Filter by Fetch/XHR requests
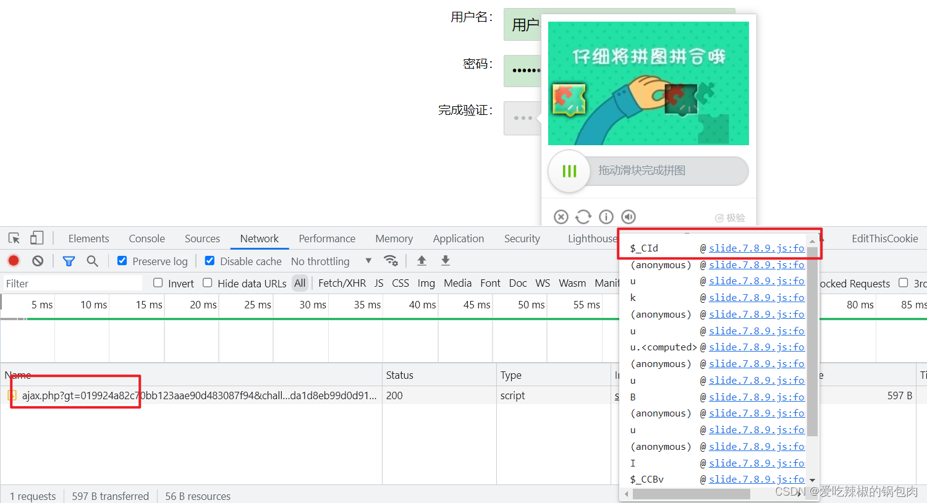Screen dimensions: 927x503 pyautogui.click(x=342, y=283)
